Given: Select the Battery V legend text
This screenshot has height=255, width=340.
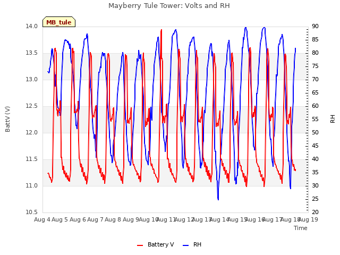Looking at the screenshot, I should (160, 244).
